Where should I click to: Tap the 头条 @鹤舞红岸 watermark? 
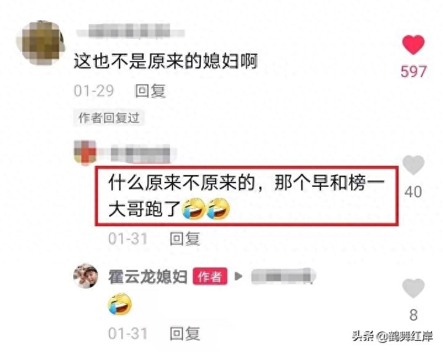tap(392, 337)
